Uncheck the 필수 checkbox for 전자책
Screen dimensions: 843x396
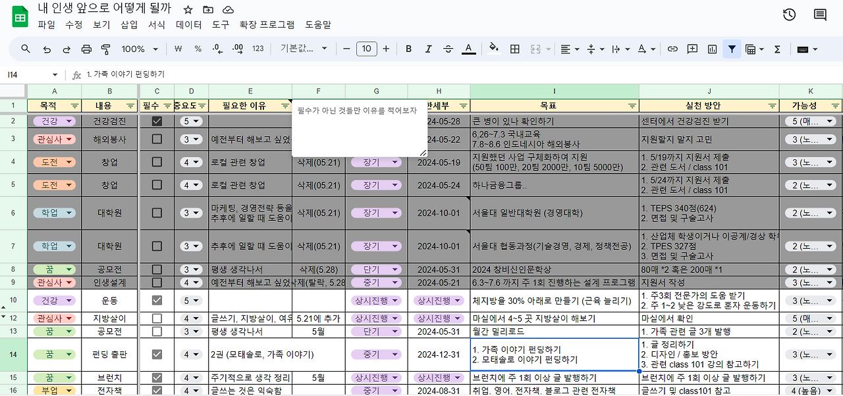point(157,390)
